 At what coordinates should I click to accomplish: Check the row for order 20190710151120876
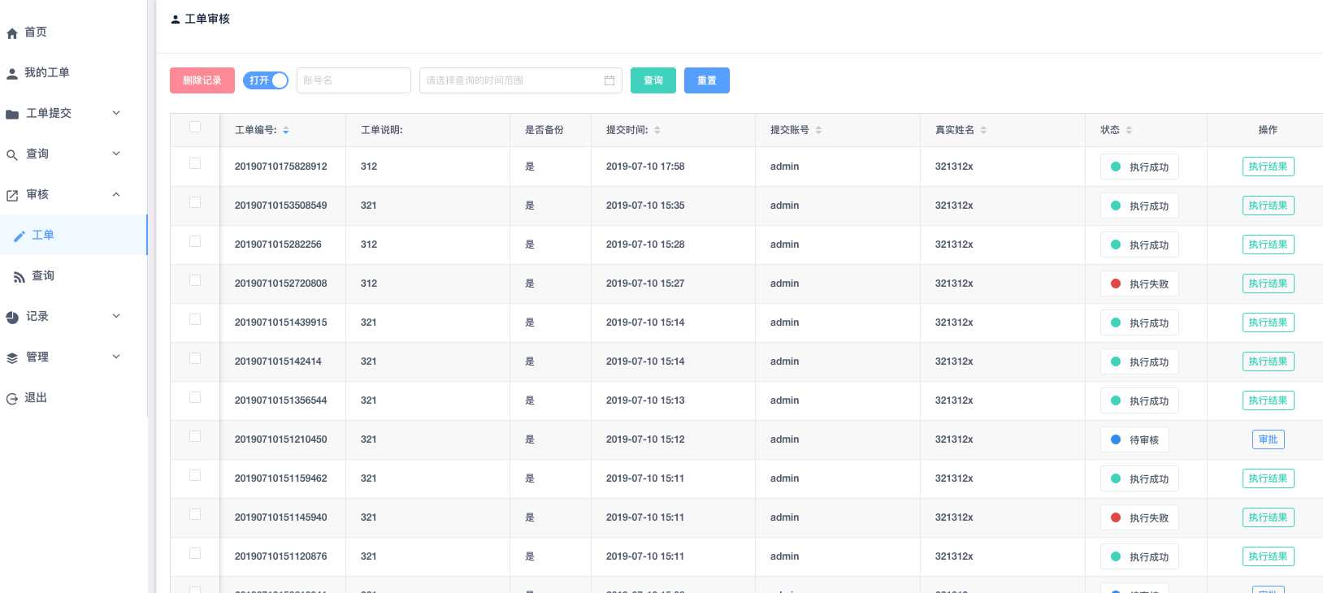click(195, 553)
